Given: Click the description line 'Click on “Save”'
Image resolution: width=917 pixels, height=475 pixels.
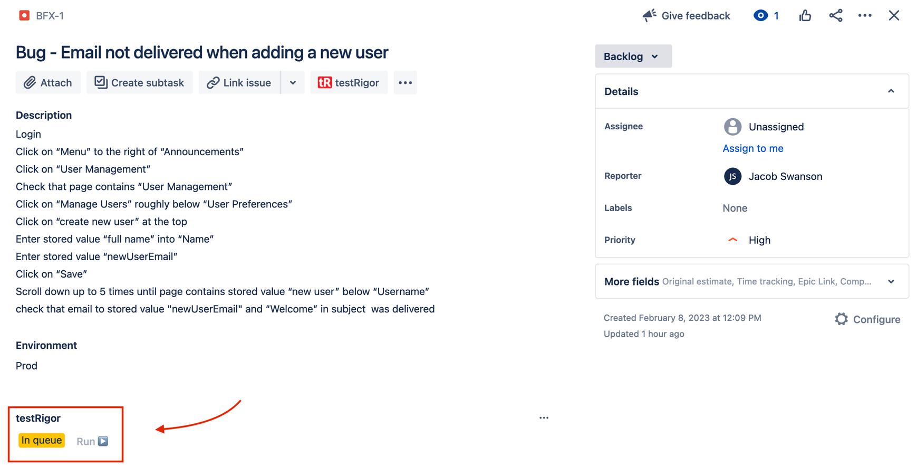Looking at the screenshot, I should click(x=51, y=274).
